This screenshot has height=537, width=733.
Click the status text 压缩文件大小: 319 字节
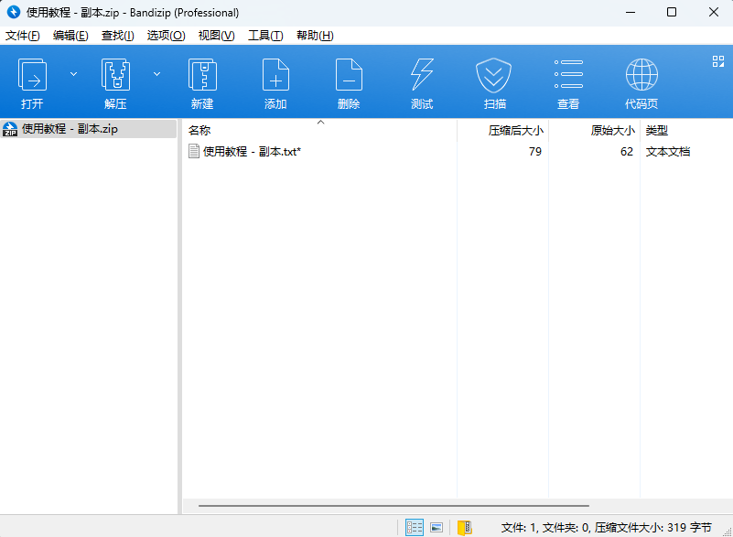653,528
